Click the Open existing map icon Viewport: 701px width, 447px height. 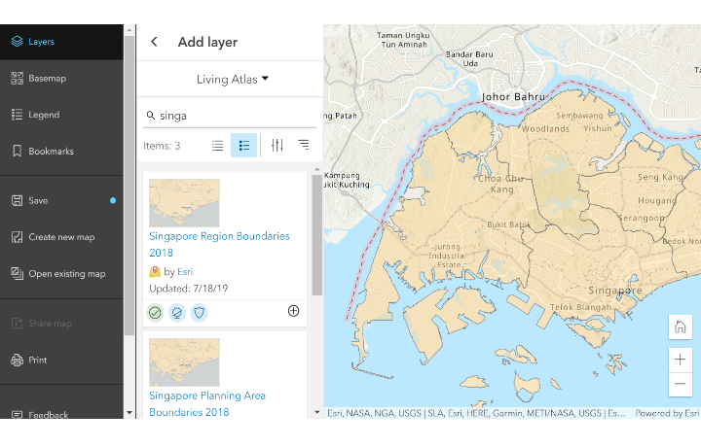pos(17,273)
